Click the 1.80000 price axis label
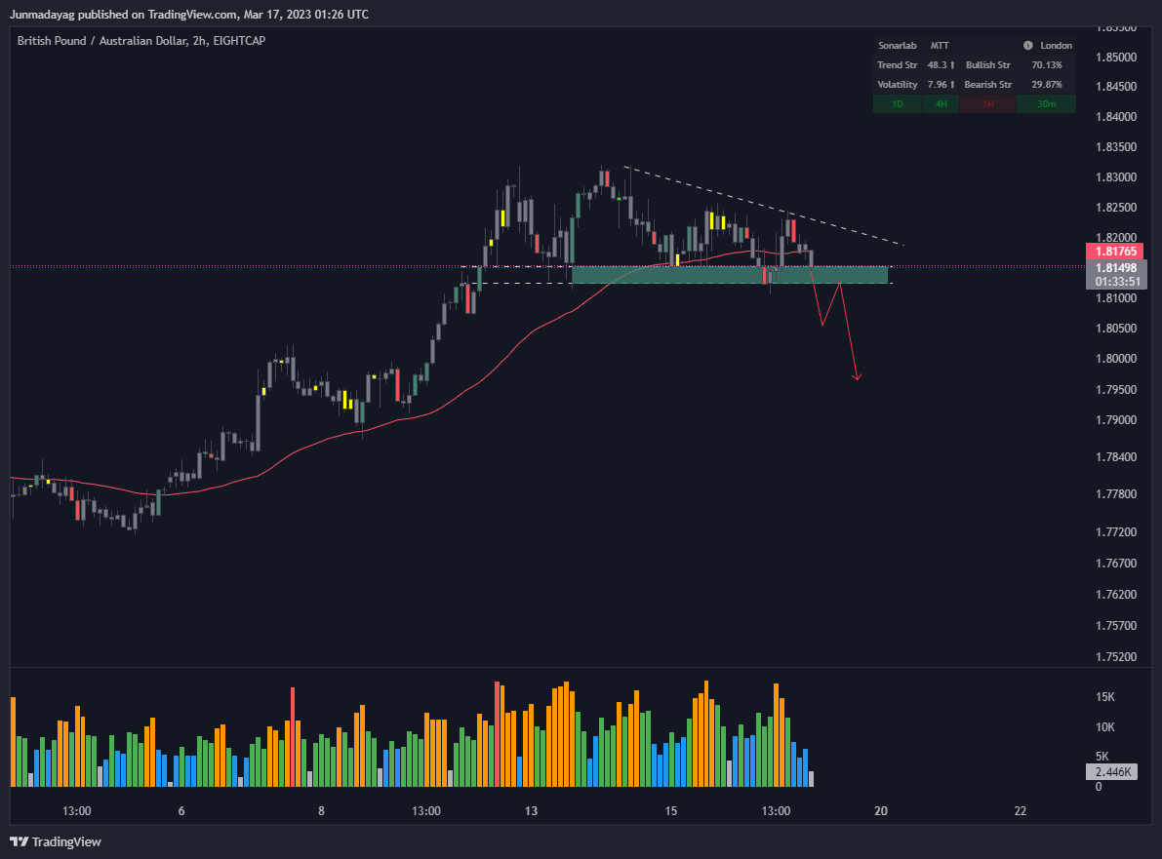This screenshot has height=859, width=1162. [x=1116, y=359]
